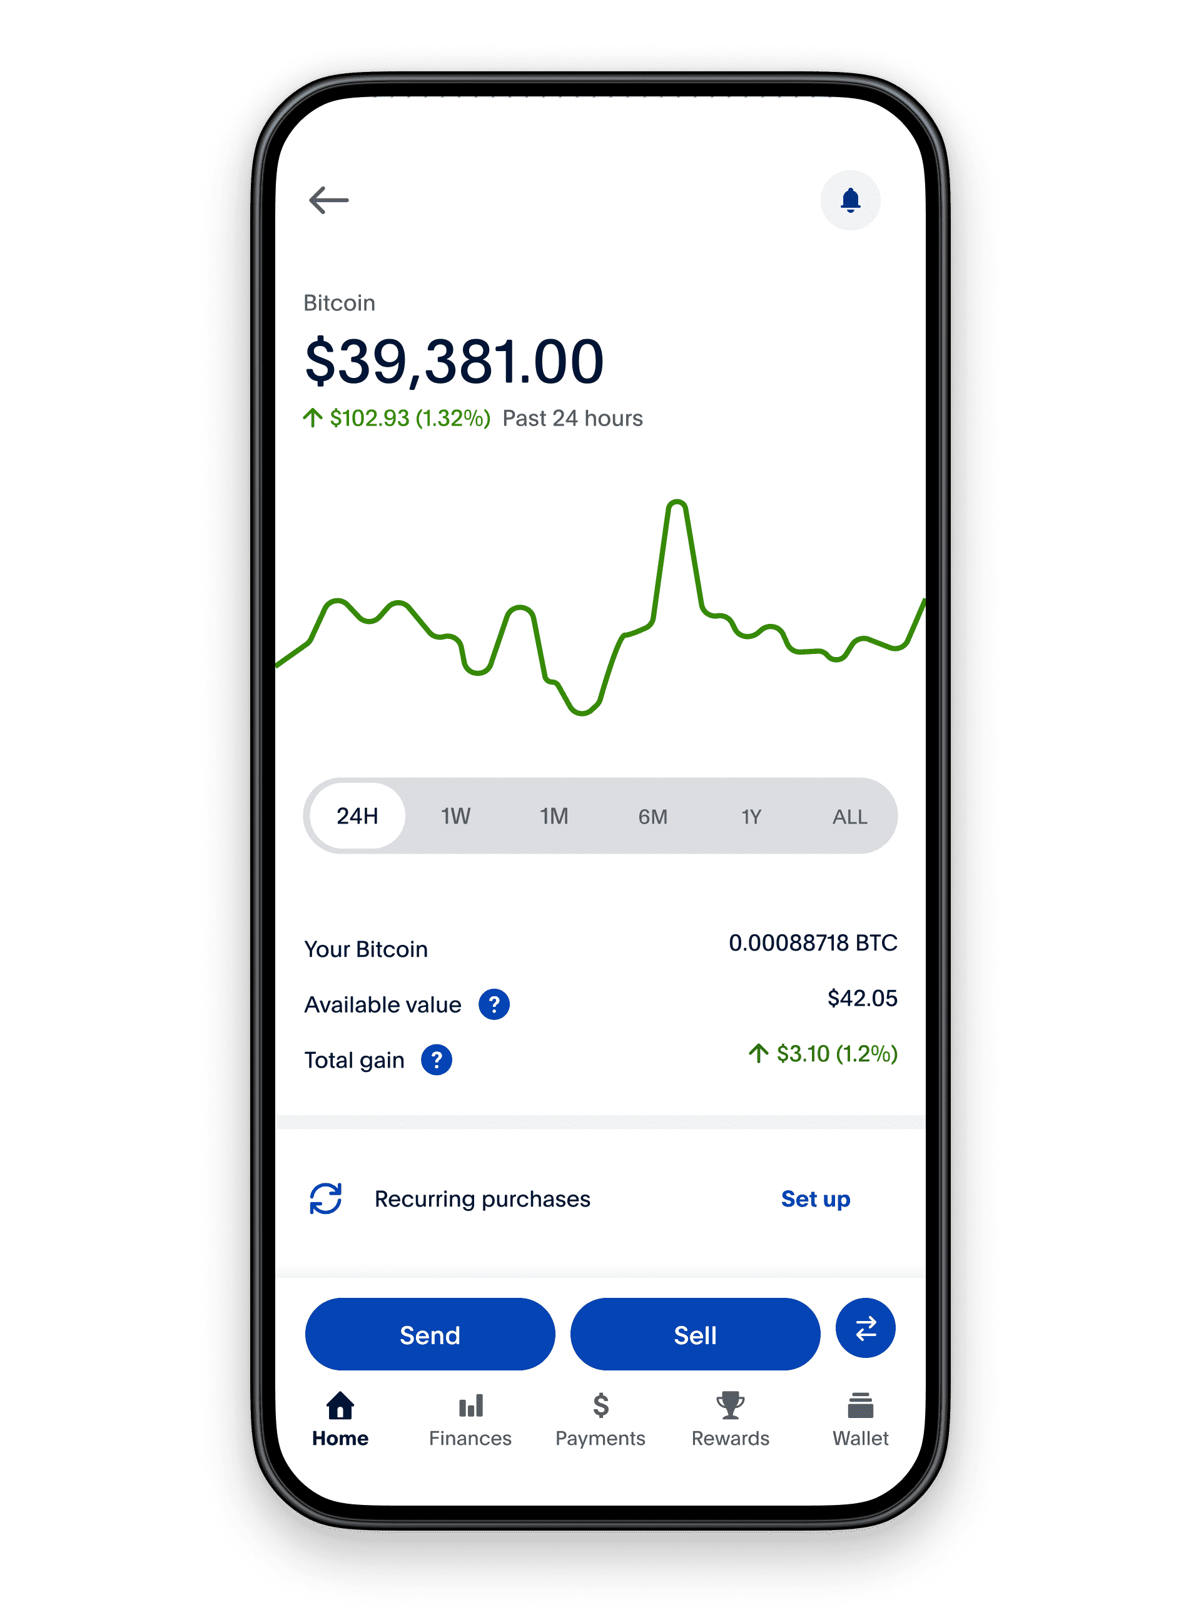The height and width of the screenshot is (1612, 1201).
Task: Select the 1W time range tab
Action: pos(458,817)
